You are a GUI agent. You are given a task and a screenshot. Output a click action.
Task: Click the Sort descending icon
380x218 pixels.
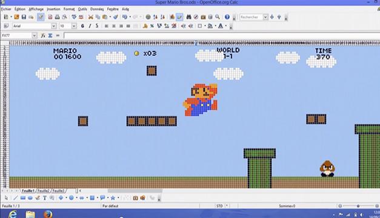162,17
